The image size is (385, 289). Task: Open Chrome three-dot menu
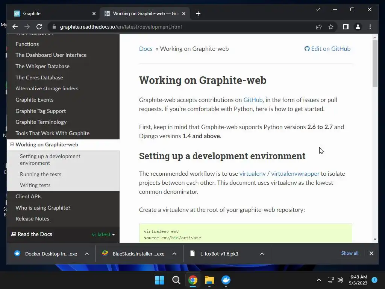[370, 27]
